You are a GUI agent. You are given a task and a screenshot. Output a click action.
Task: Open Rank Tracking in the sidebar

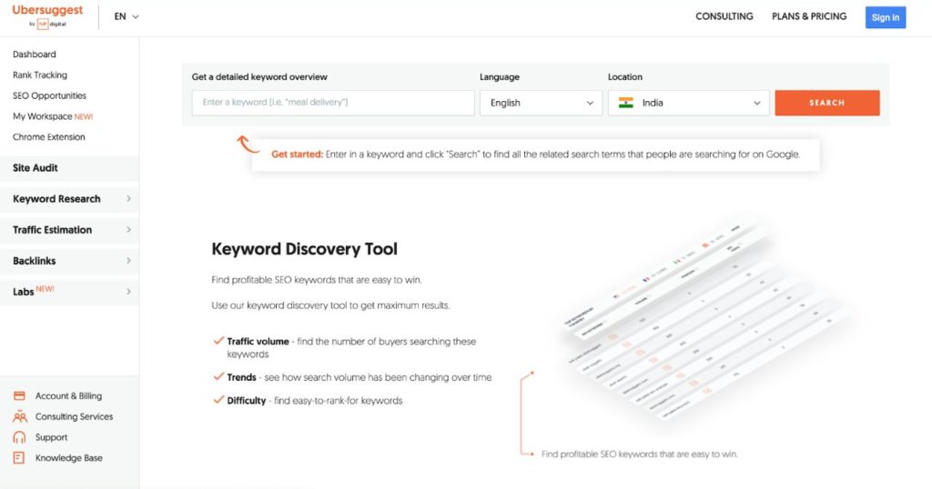point(40,75)
